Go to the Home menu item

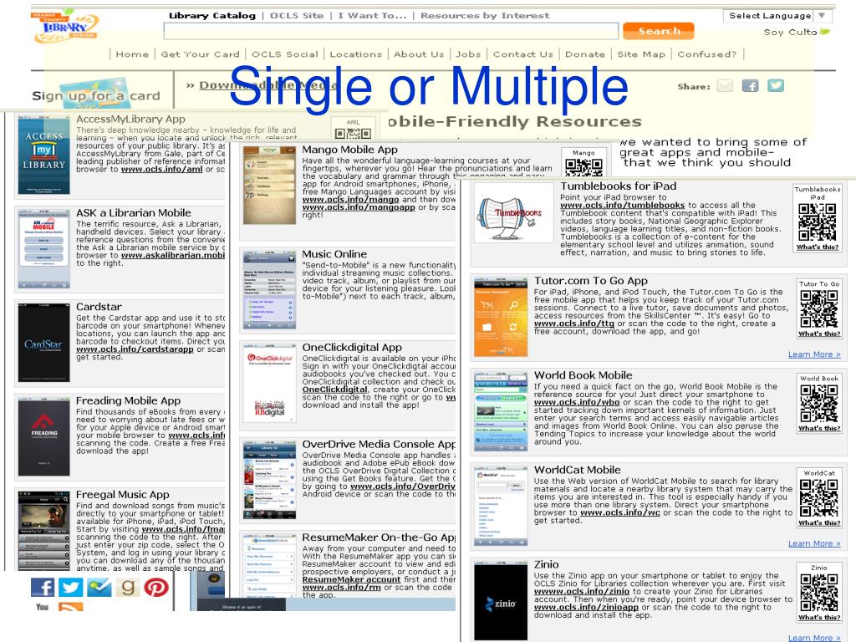point(132,54)
